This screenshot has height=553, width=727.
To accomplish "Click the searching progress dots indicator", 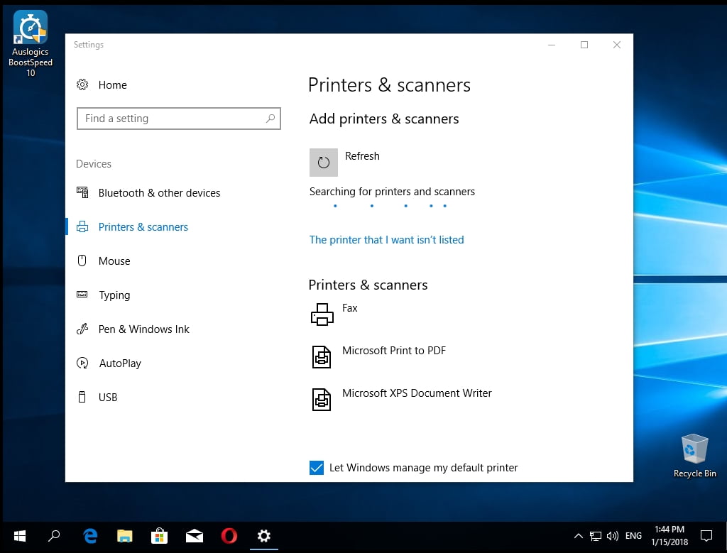I will tap(390, 207).
